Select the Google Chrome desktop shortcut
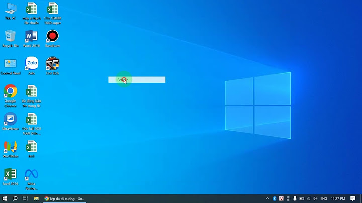This screenshot has width=362, height=203. click(x=10, y=96)
